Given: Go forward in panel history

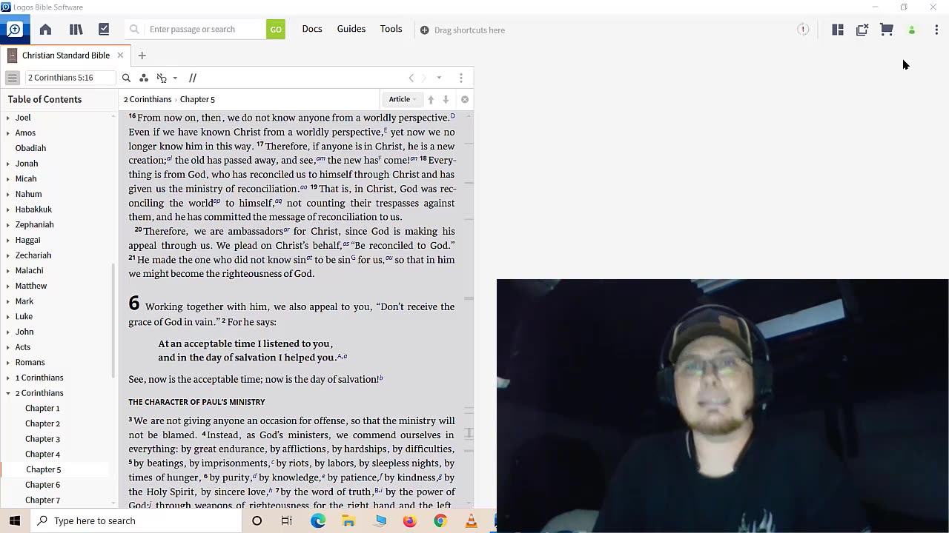Looking at the screenshot, I should pyautogui.click(x=424, y=78).
